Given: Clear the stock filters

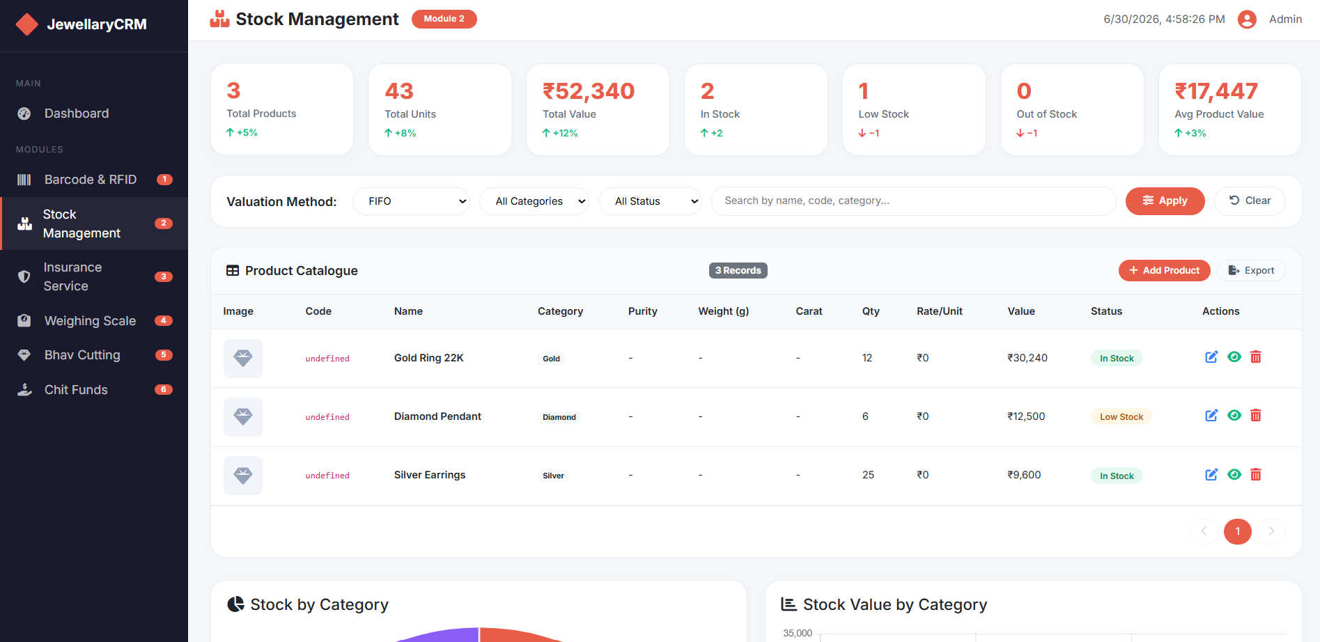Looking at the screenshot, I should [x=1250, y=201].
